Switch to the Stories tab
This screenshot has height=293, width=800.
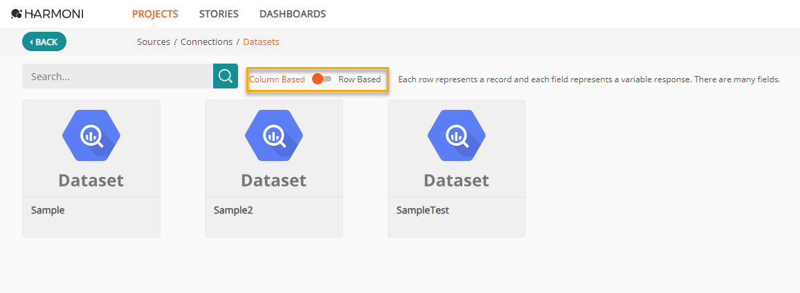pyautogui.click(x=219, y=14)
